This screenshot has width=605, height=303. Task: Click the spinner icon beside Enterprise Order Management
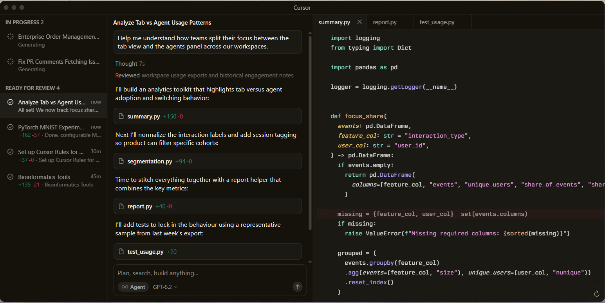11,37
